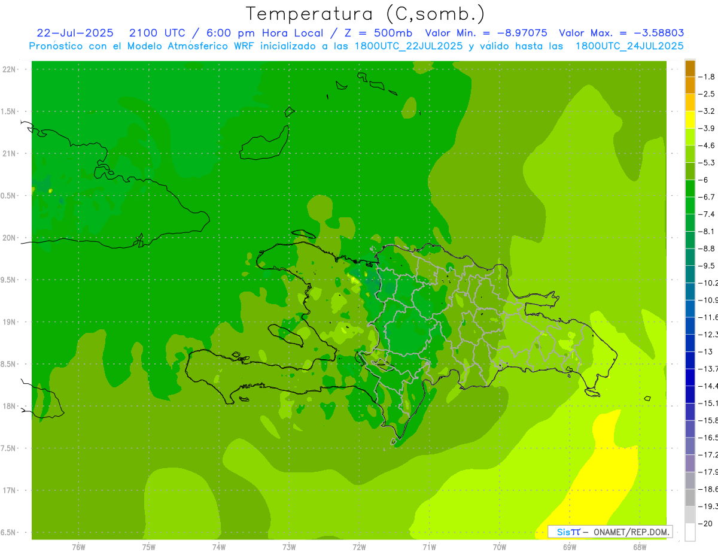Click the '18N' latitude label
The image size is (718, 555).
[x=10, y=407]
